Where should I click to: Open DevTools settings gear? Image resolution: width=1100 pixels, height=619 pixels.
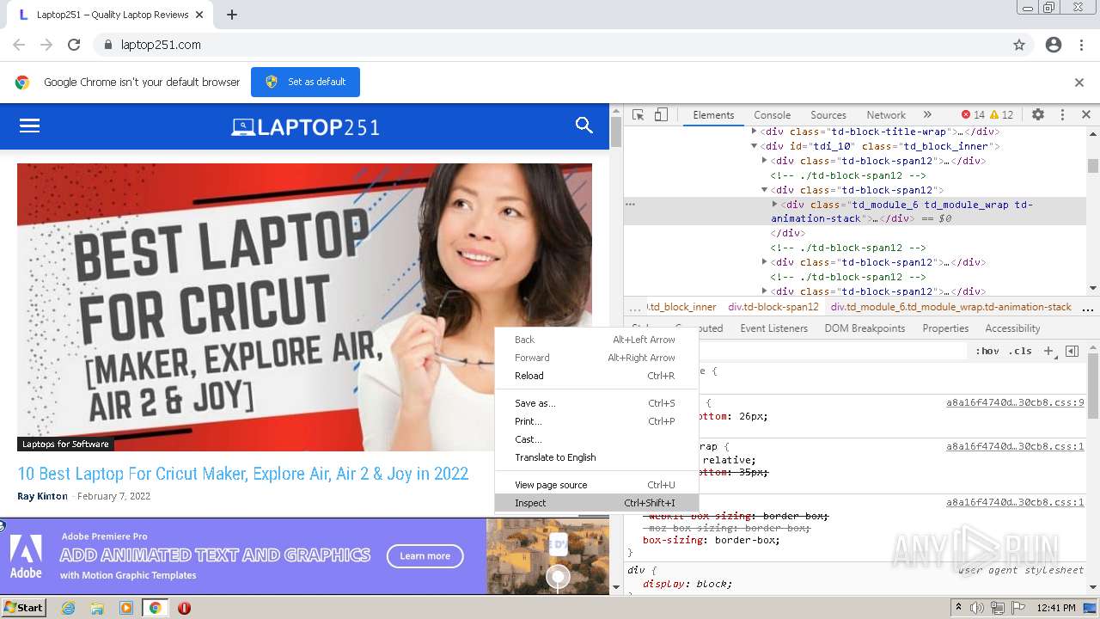pyautogui.click(x=1038, y=114)
